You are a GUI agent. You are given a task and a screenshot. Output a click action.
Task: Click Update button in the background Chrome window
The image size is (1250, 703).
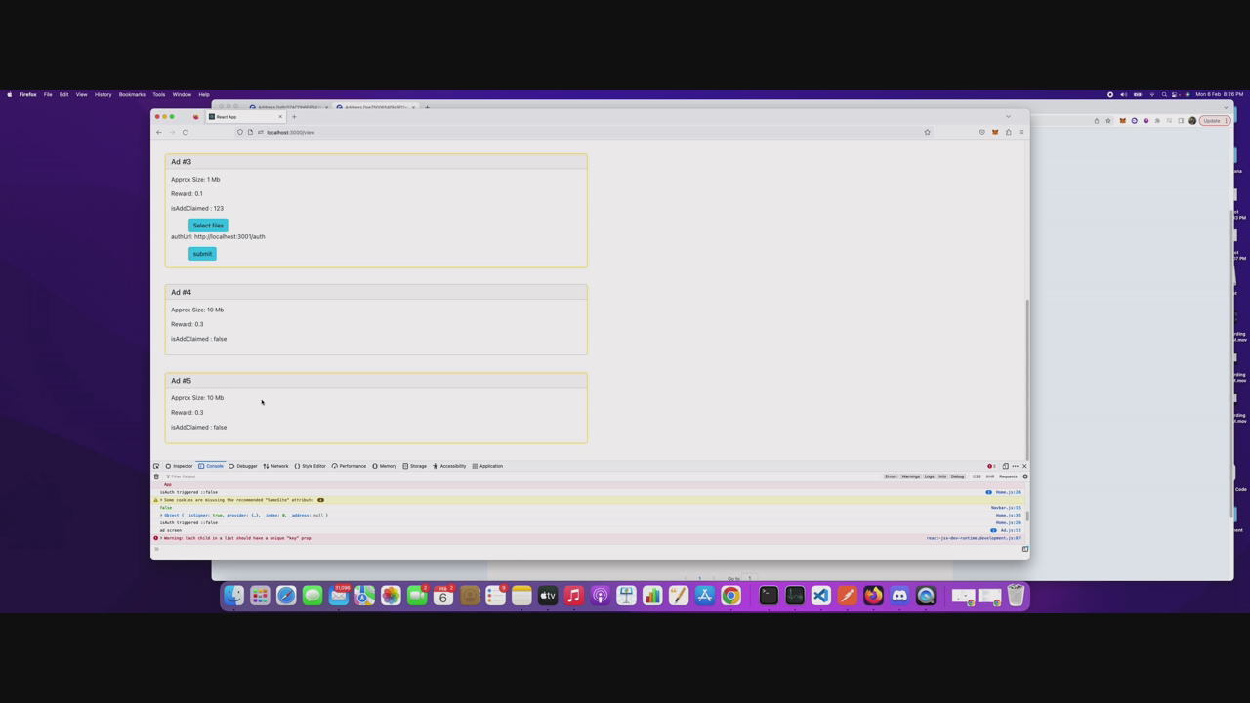1215,121
